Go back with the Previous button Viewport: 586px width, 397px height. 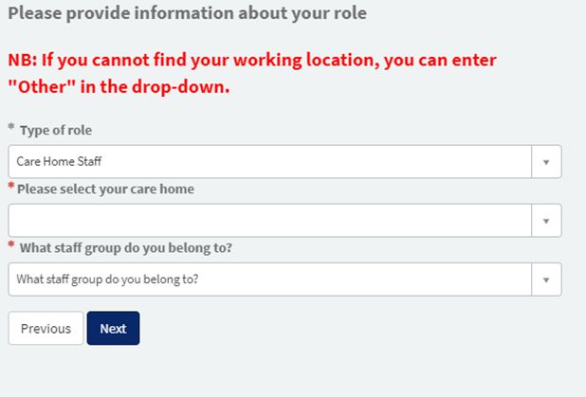(x=46, y=328)
